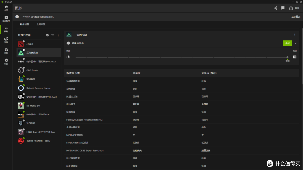Click the green 优化 button

coord(287,43)
